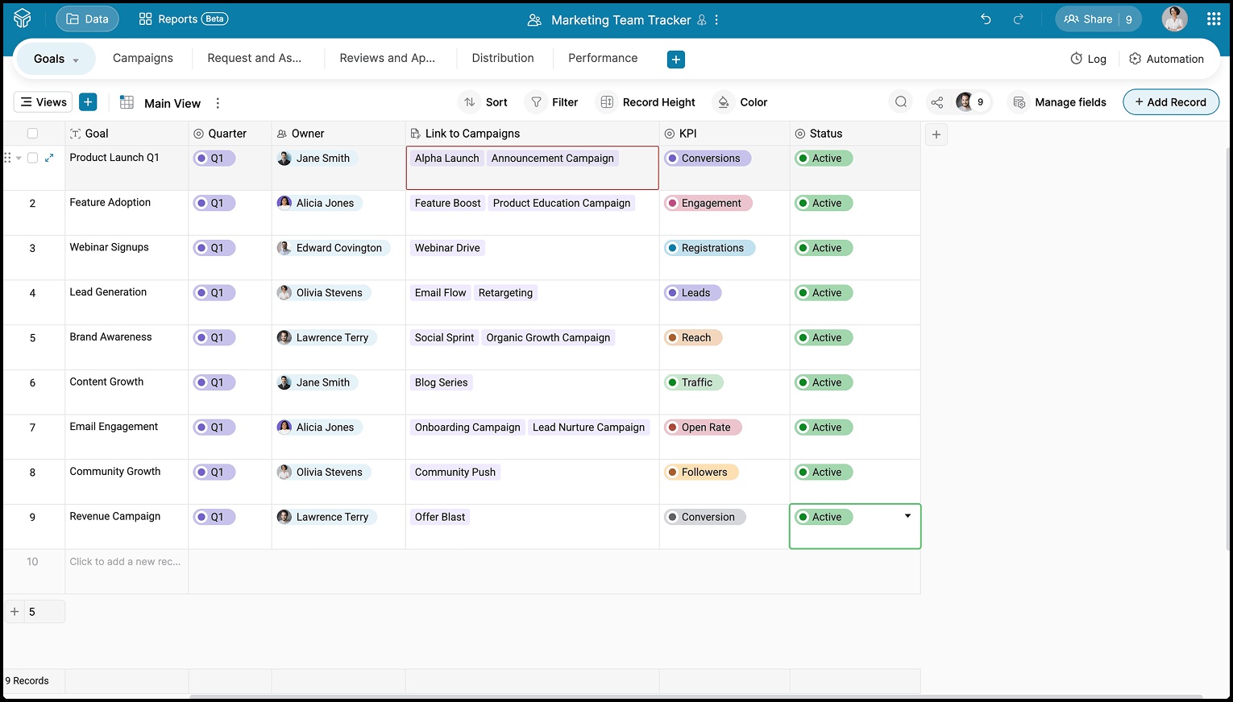
Task: Switch to Data mode
Action: point(87,19)
